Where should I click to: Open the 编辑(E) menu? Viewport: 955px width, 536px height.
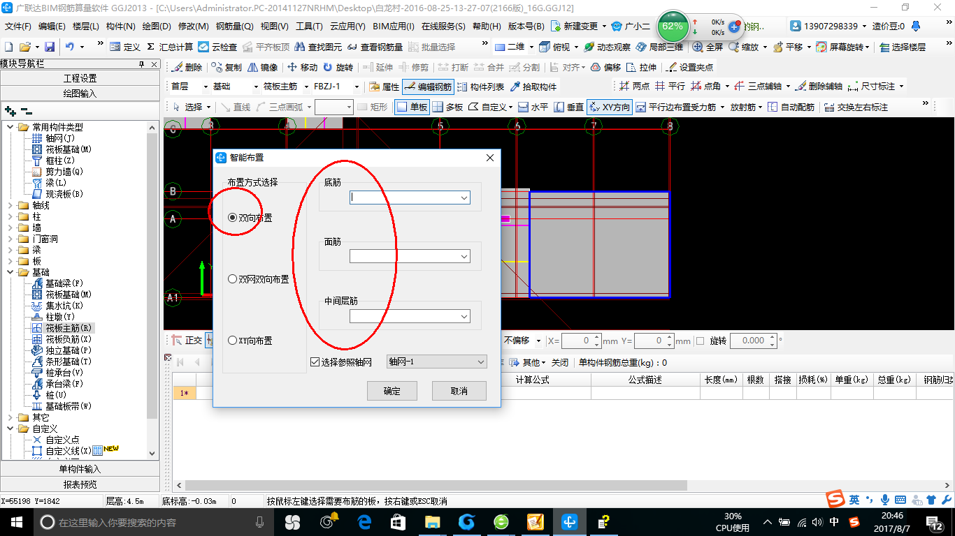point(52,27)
